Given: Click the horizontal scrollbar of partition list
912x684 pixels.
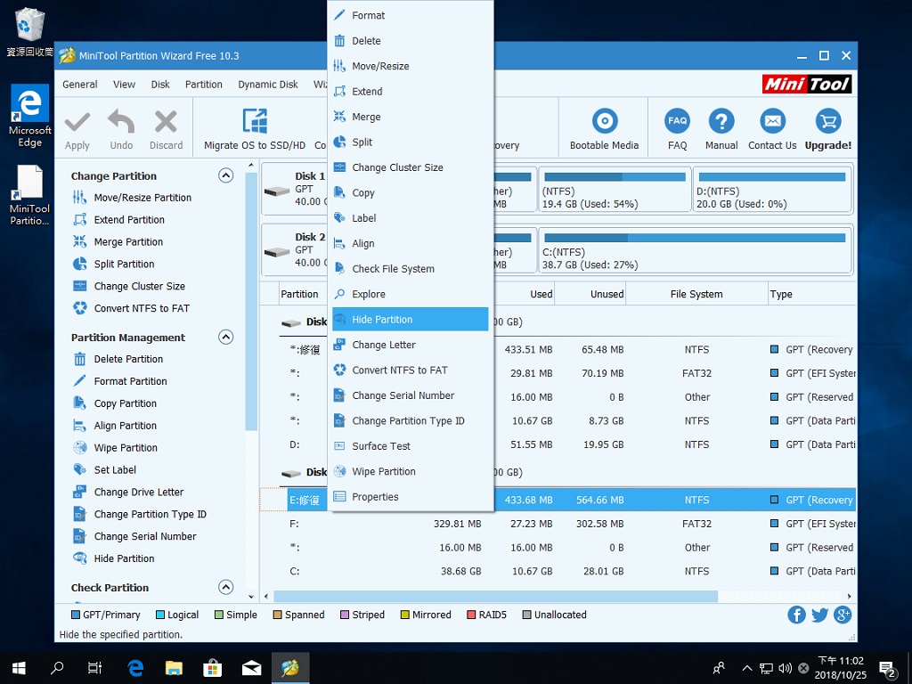Looking at the screenshot, I should (x=495, y=596).
